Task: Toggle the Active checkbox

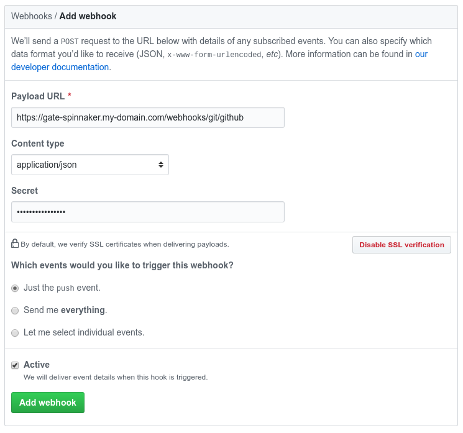Action: (15, 365)
